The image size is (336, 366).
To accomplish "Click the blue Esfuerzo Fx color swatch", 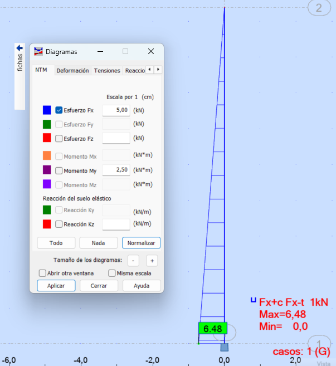I will pyautogui.click(x=47, y=110).
